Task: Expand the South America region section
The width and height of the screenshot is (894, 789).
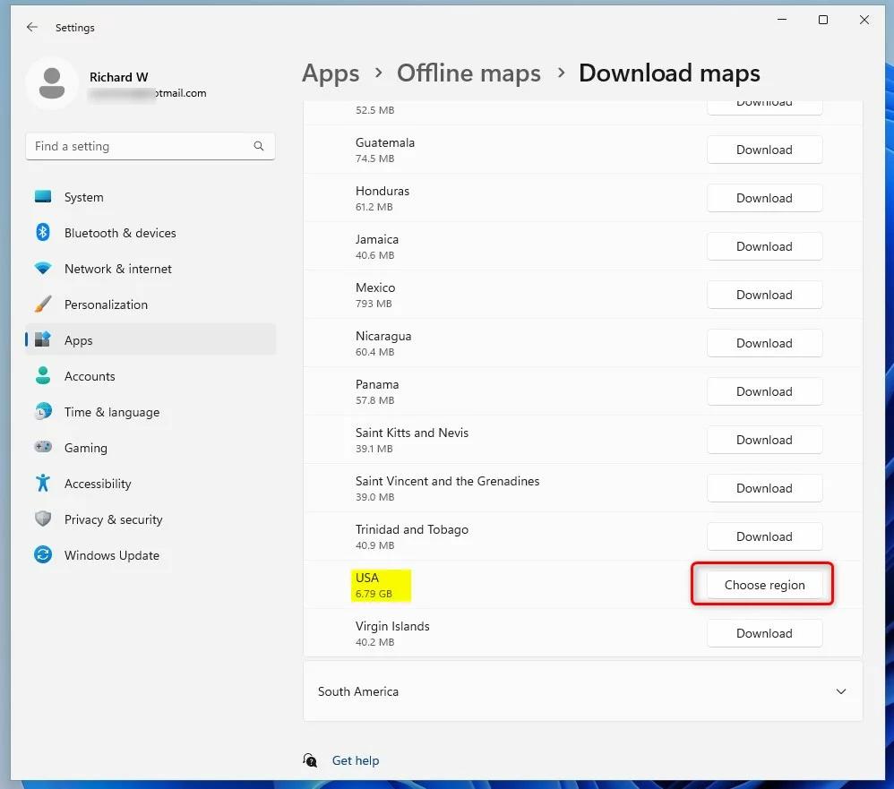Action: point(582,691)
